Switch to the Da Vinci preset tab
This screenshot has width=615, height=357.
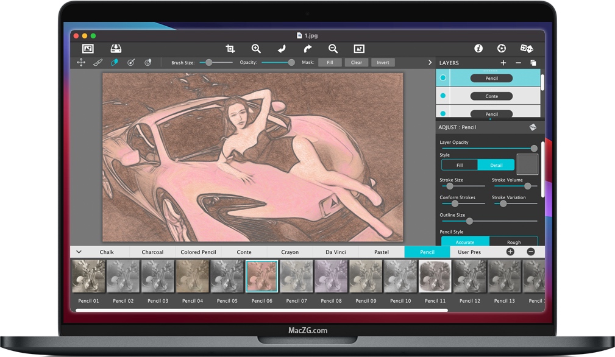click(x=335, y=252)
